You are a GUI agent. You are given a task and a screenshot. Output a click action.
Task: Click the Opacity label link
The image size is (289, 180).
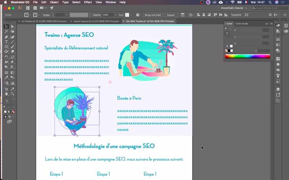click(x=97, y=15)
